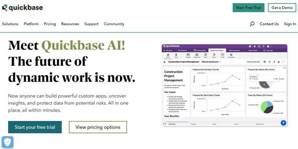Click the Delete sample data button
This screenshot has width=298, height=149.
pyautogui.click(x=253, y=62)
